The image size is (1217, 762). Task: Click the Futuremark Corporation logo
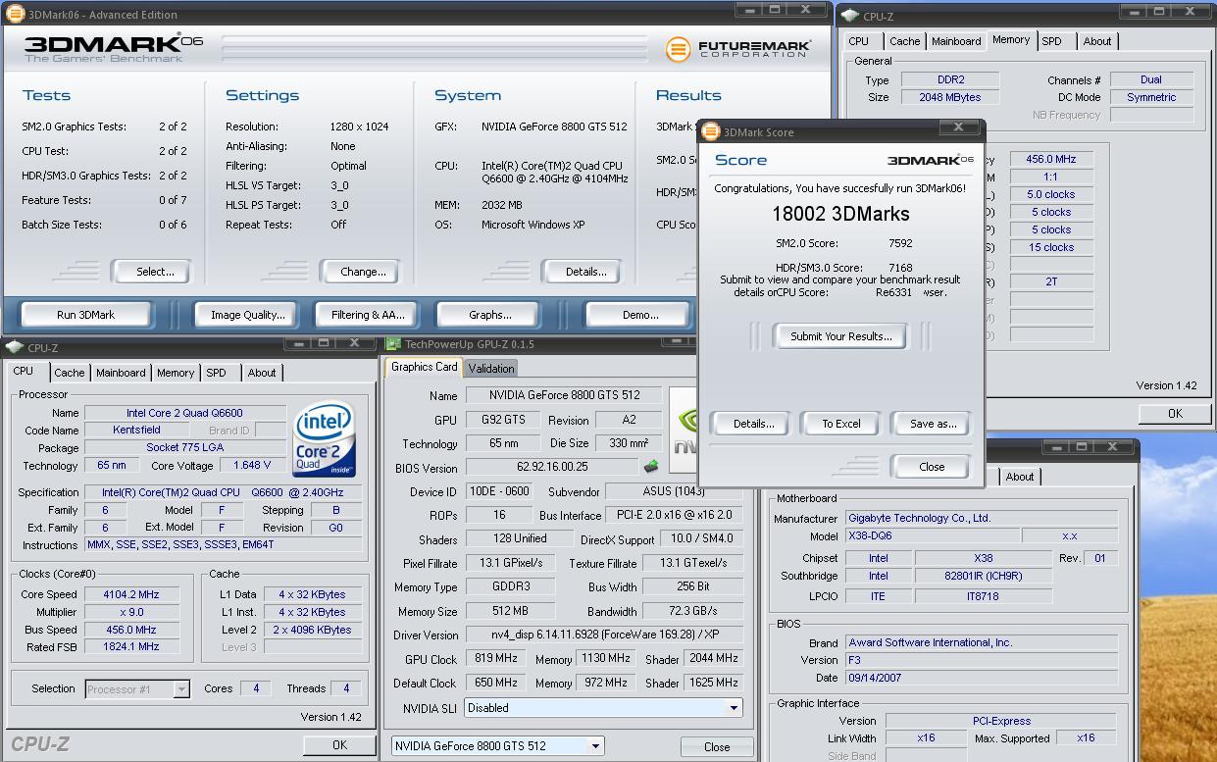coord(736,49)
